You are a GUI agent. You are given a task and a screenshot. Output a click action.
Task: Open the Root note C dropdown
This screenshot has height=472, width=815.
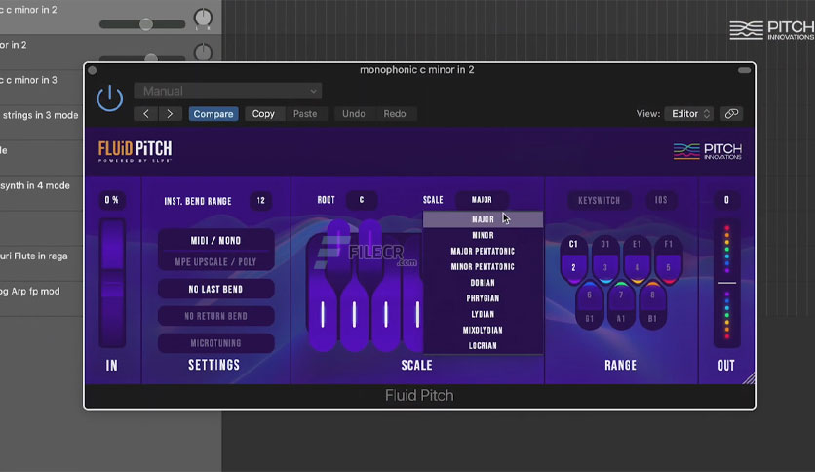[x=362, y=200]
